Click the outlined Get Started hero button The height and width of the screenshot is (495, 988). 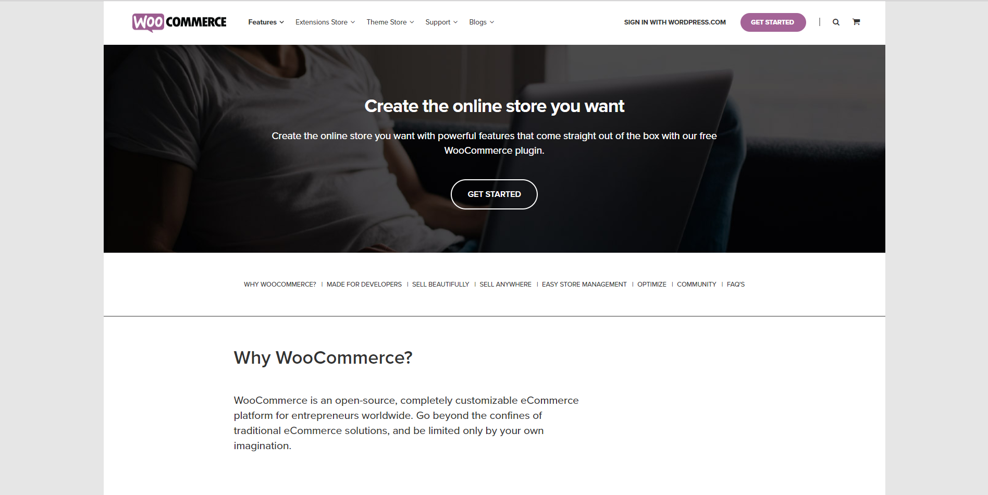click(494, 194)
